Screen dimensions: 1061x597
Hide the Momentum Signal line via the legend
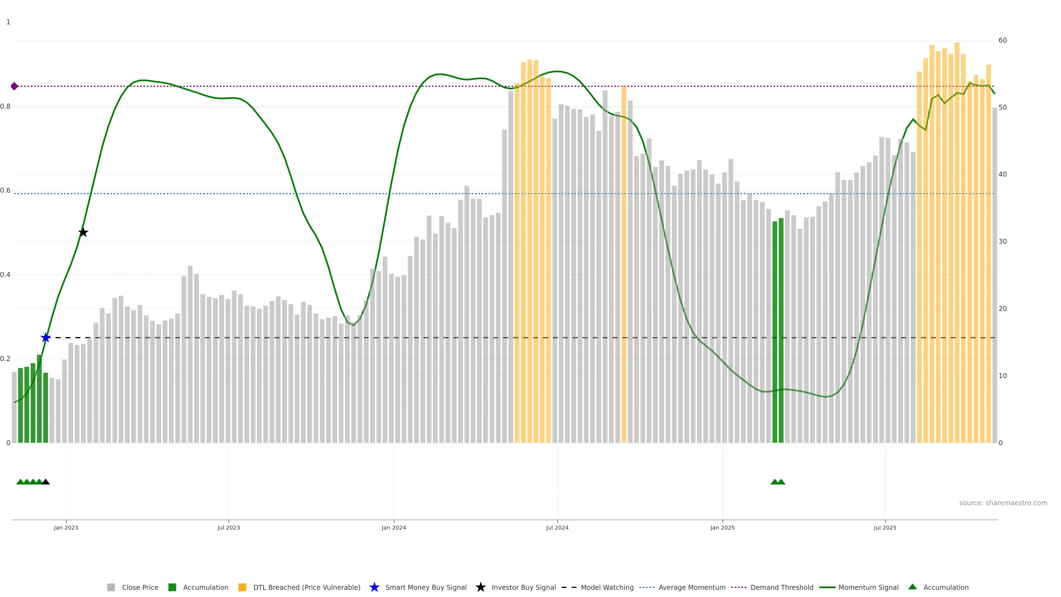click(x=868, y=587)
